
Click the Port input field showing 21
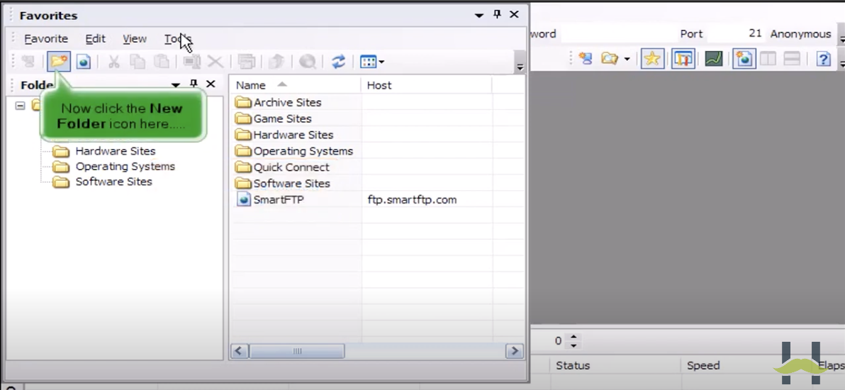click(736, 34)
